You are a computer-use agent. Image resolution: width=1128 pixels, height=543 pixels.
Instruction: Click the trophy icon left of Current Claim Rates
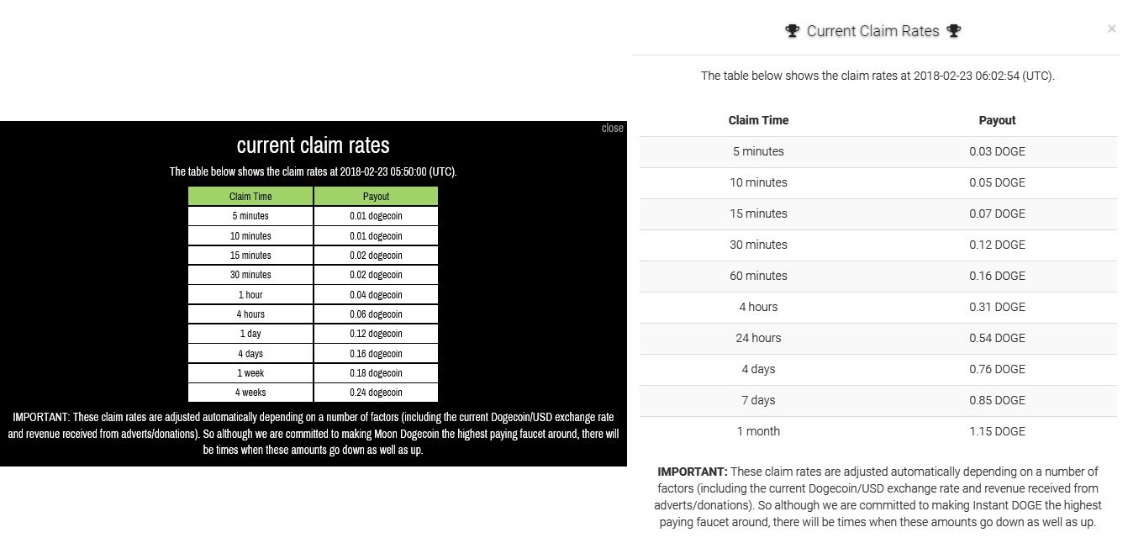792,31
